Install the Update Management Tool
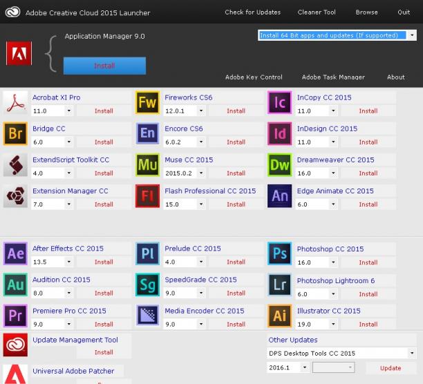The height and width of the screenshot is (384, 423). pos(104,352)
